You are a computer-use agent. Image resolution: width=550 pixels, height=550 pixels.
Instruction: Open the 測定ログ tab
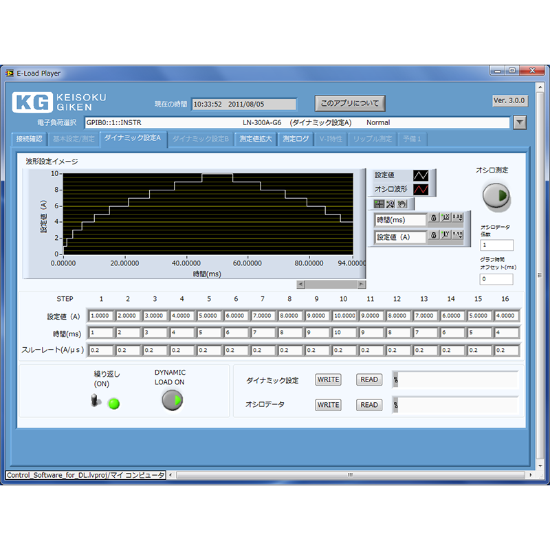click(296, 139)
